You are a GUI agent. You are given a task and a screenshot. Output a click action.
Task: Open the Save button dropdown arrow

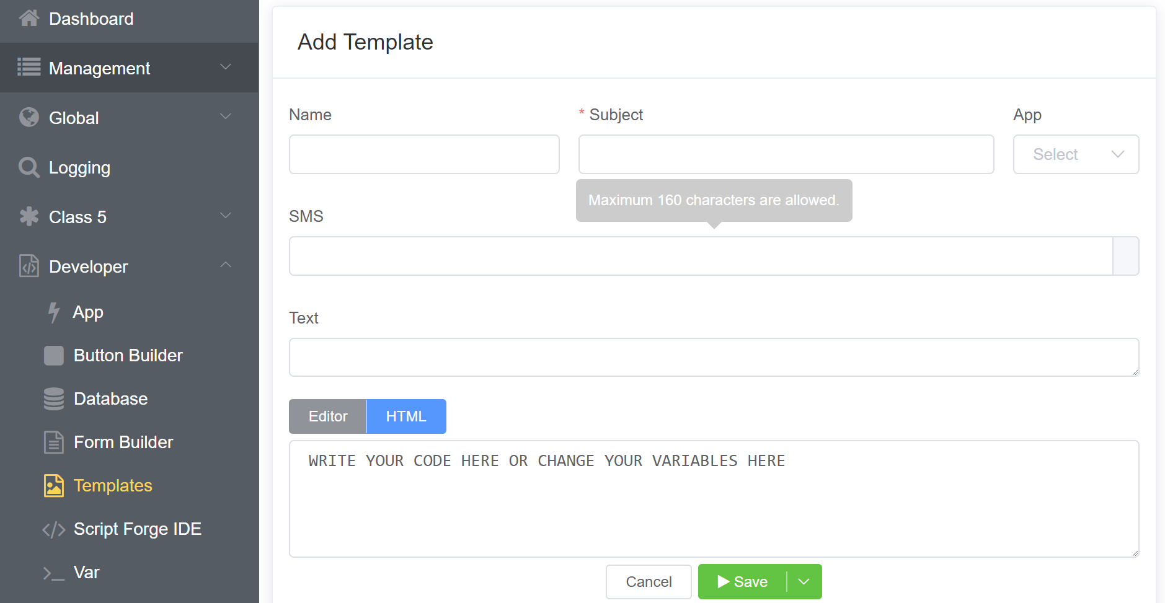click(804, 581)
